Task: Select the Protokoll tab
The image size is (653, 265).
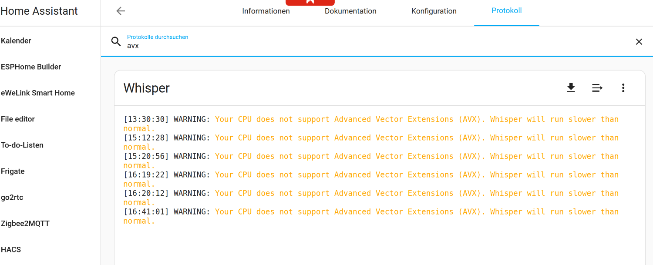Action: pos(507,11)
